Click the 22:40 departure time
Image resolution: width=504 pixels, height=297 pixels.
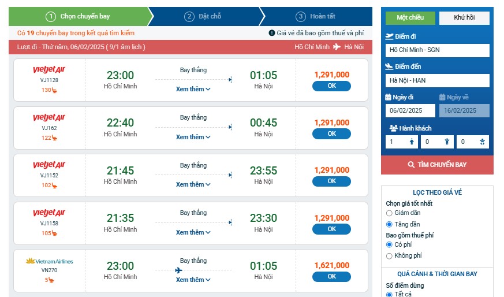coord(120,123)
